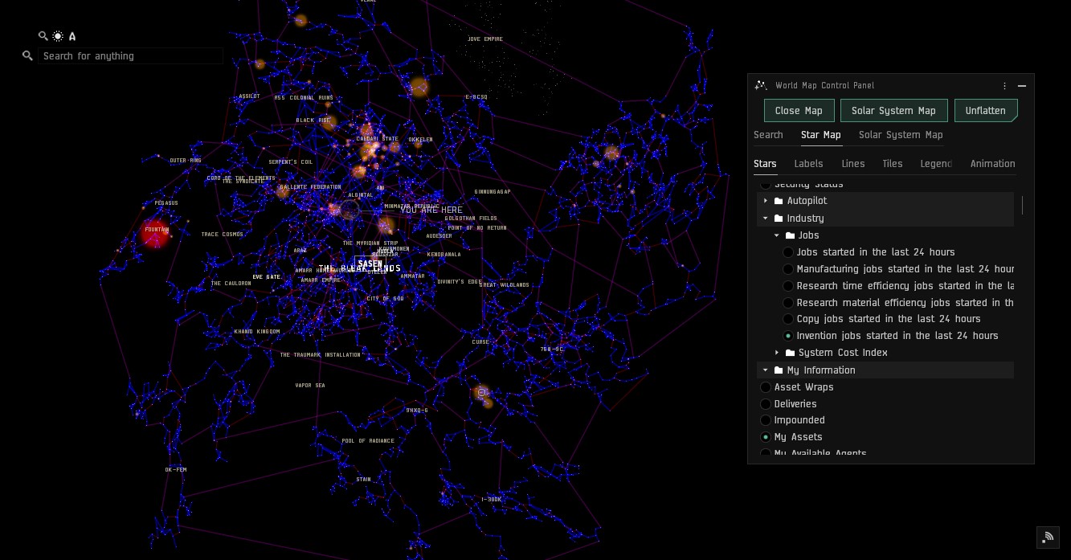Switch to the Solar System Map tab
This screenshot has width=1071, height=560.
901,135
